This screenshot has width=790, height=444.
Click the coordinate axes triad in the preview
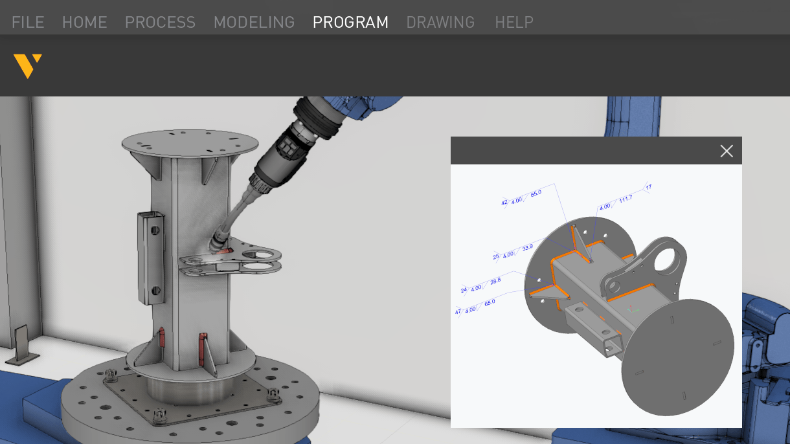coord(631,309)
